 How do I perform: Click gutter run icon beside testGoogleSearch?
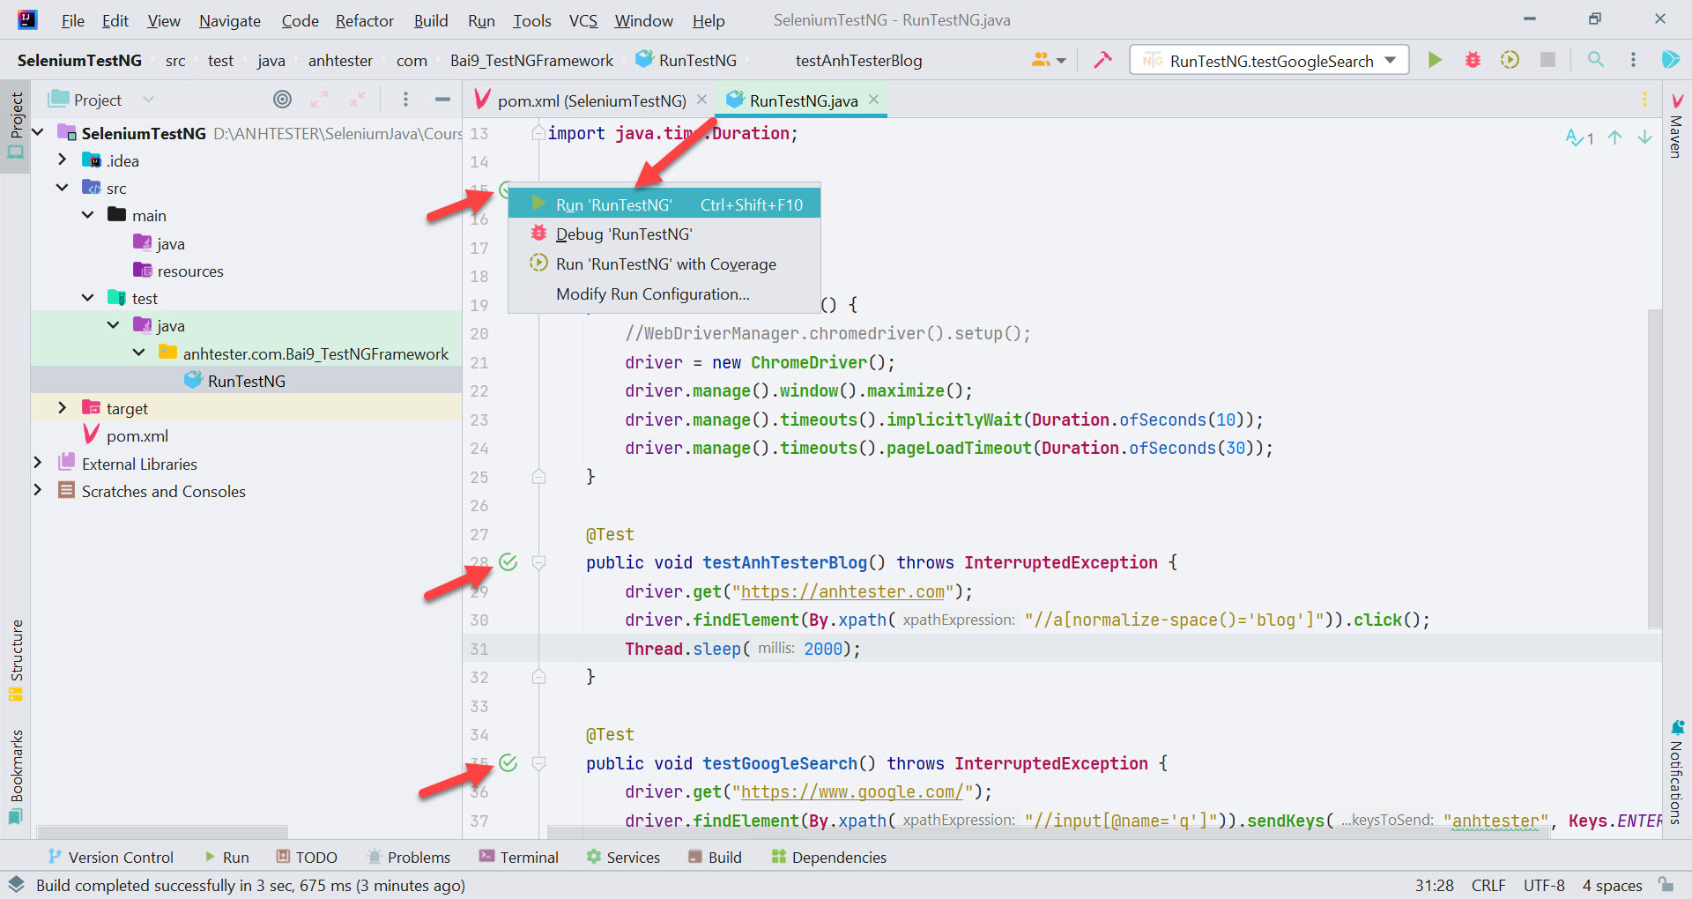(508, 763)
